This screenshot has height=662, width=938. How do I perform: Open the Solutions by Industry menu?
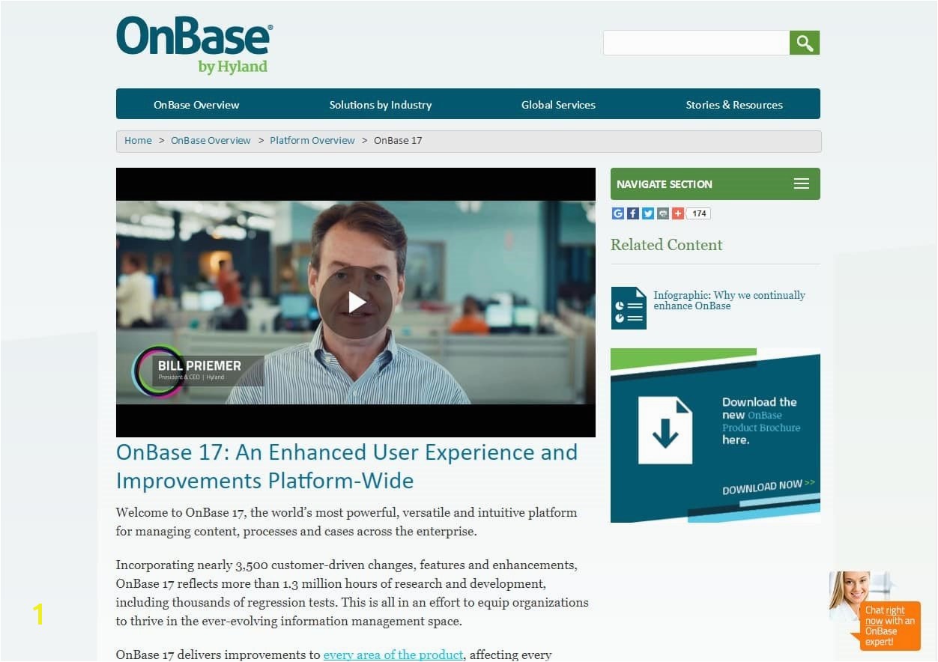click(x=381, y=105)
